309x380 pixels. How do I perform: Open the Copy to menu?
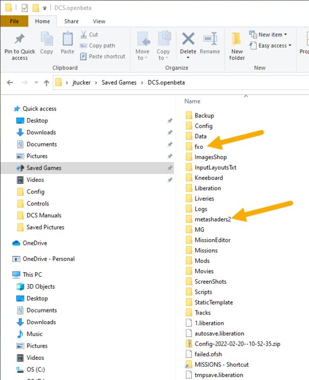coord(163,46)
